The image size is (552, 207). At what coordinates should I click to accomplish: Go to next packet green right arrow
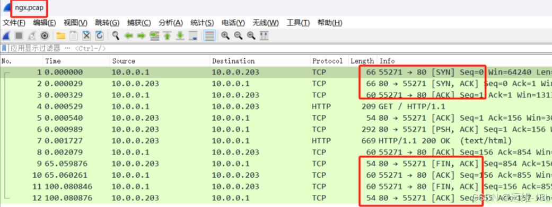click(x=141, y=35)
